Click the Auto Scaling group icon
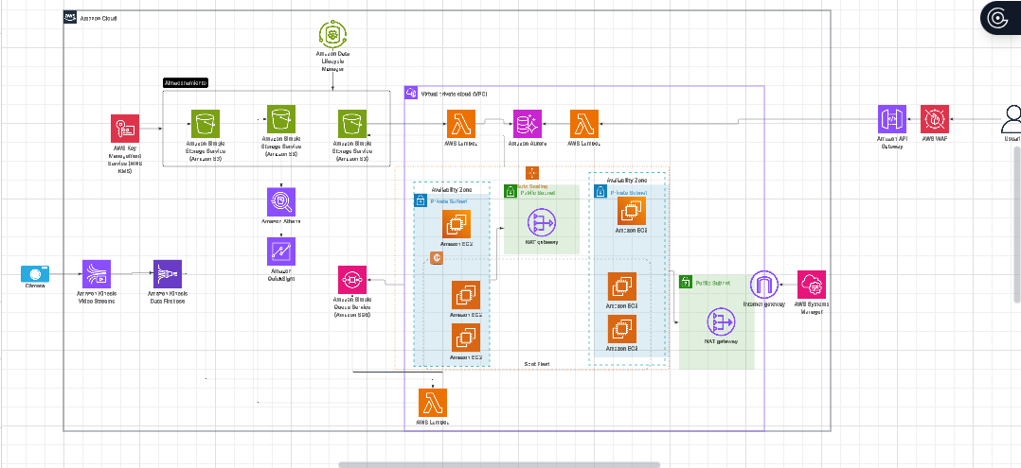Image resolution: width=1021 pixels, height=468 pixels. 532,173
